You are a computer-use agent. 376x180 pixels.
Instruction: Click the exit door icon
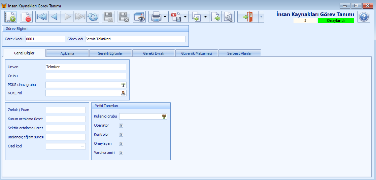click(248, 17)
